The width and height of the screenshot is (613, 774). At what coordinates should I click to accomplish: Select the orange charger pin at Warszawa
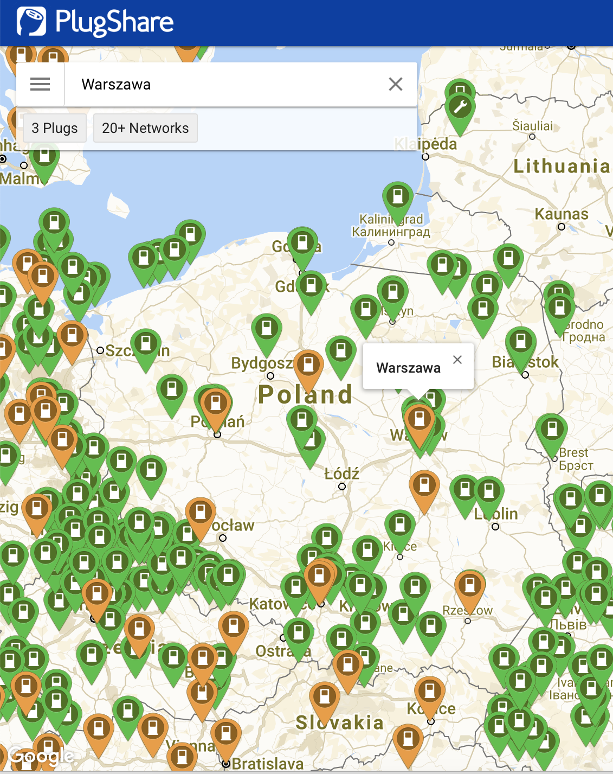click(x=418, y=424)
